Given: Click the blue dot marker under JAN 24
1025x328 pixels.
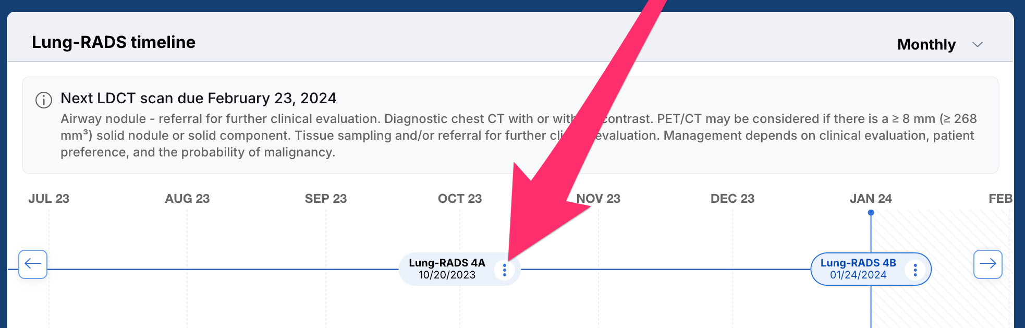Looking at the screenshot, I should click(871, 213).
